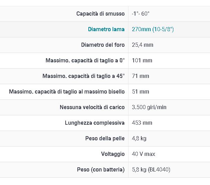Click the 'Voltaggio' row label
The width and height of the screenshot is (210, 185).
point(113,154)
